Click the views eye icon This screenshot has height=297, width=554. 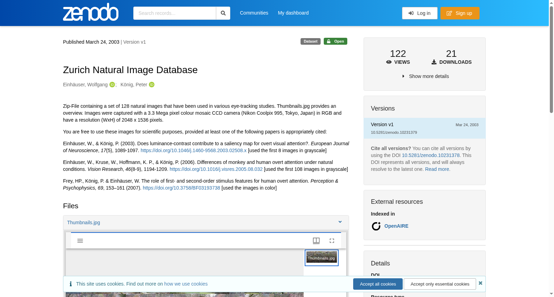(x=389, y=62)
